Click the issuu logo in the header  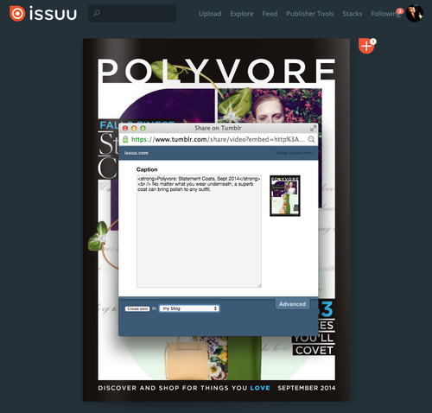(43, 14)
